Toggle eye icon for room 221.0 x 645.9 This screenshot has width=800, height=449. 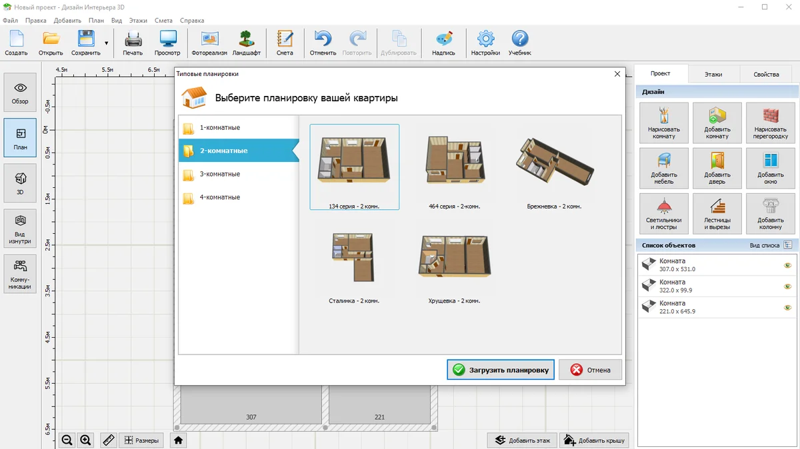(x=787, y=307)
